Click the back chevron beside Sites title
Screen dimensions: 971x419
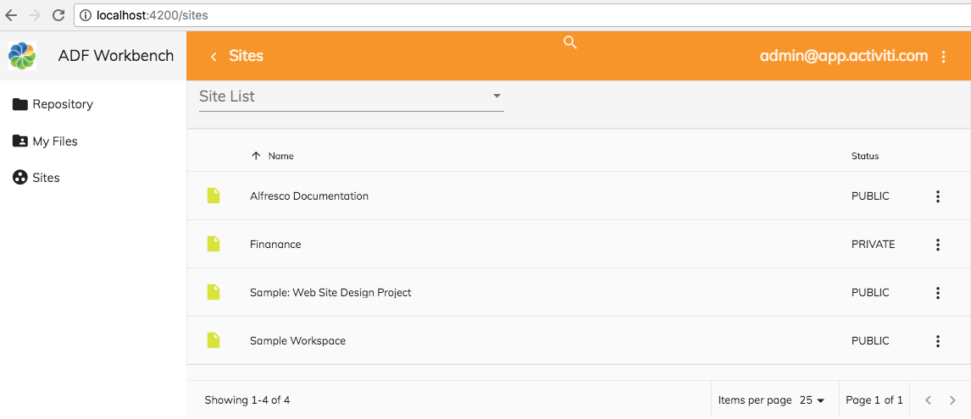coord(214,57)
